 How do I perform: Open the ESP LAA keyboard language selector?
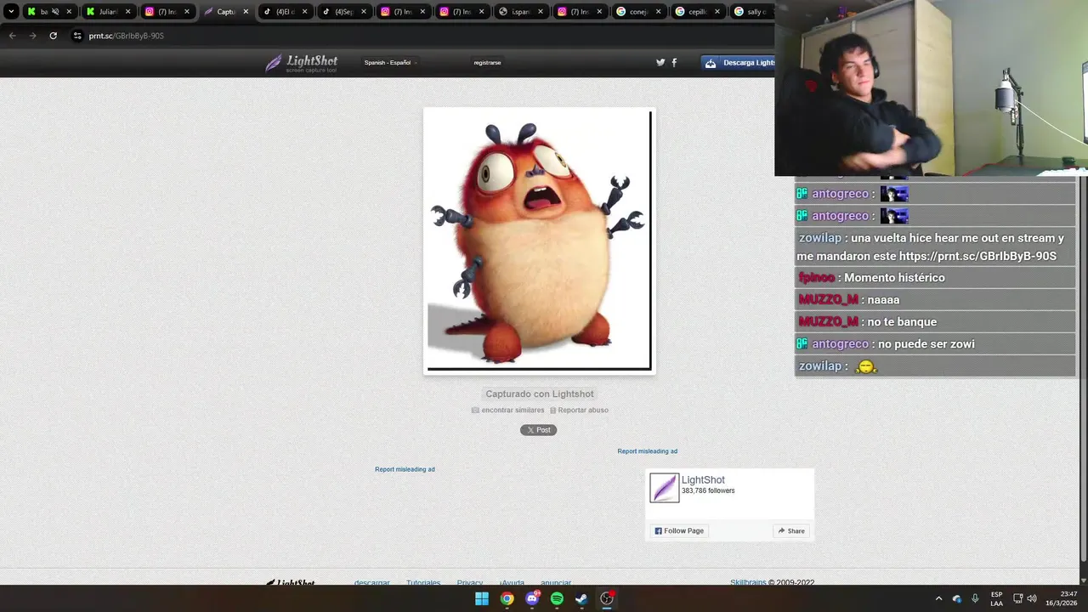[x=996, y=598]
